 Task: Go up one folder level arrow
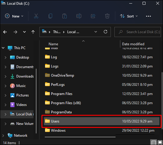(x=33, y=32)
